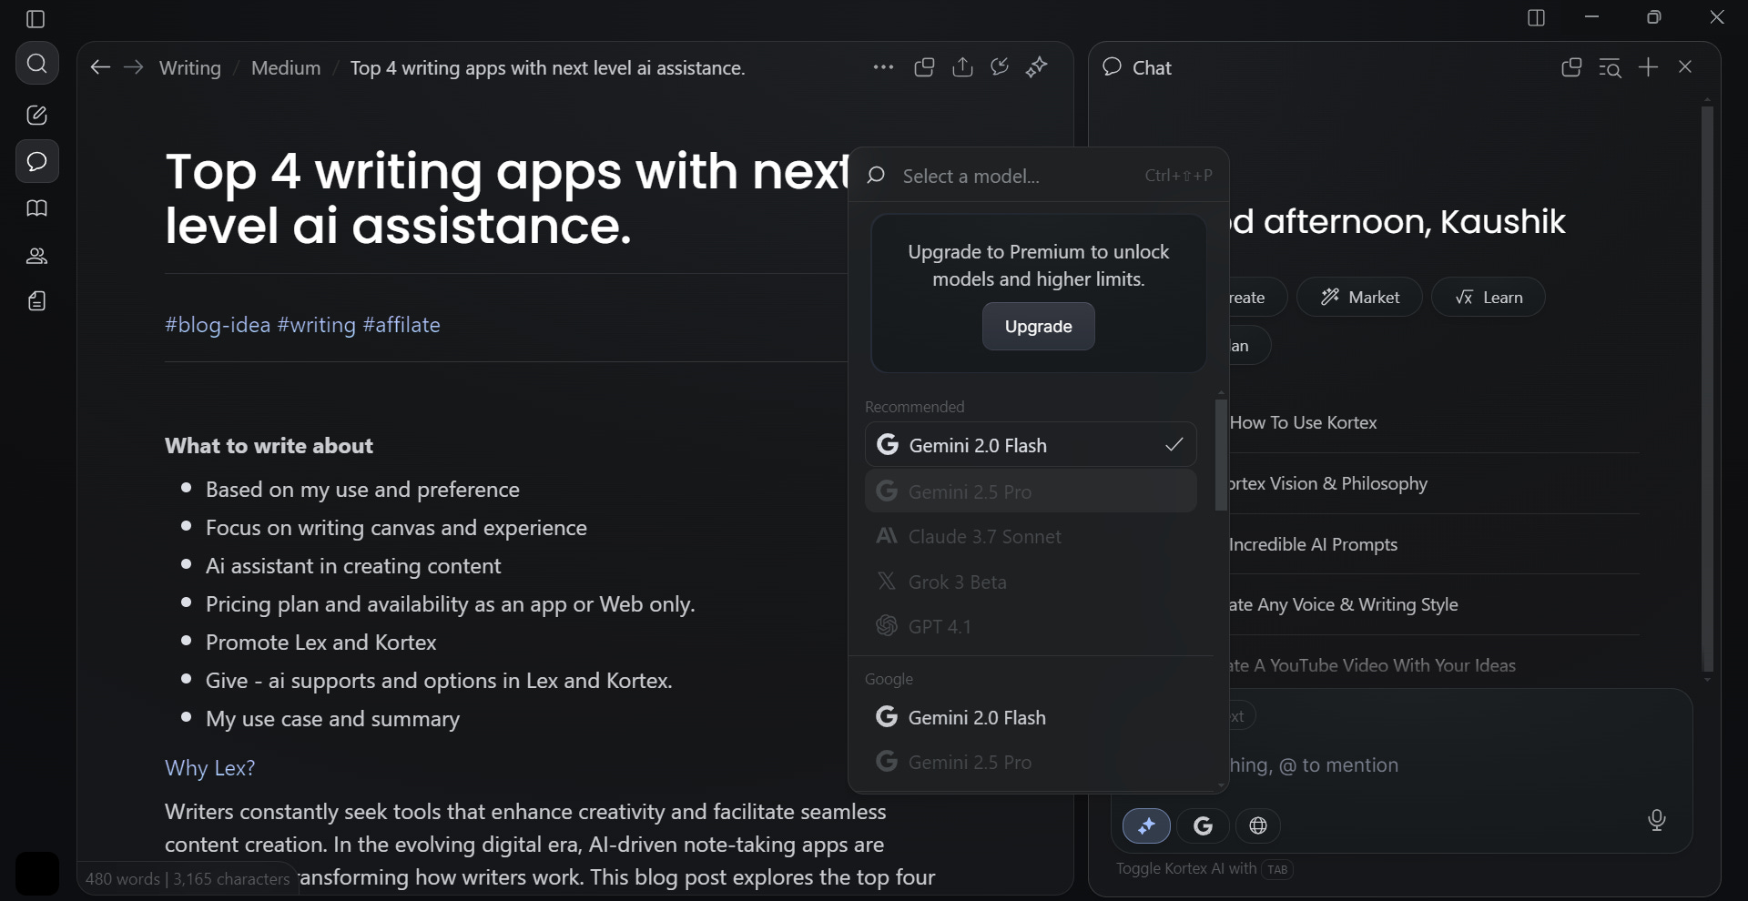Go back with the left arrow
Viewport: 1748px width, 901px height.
point(100,67)
